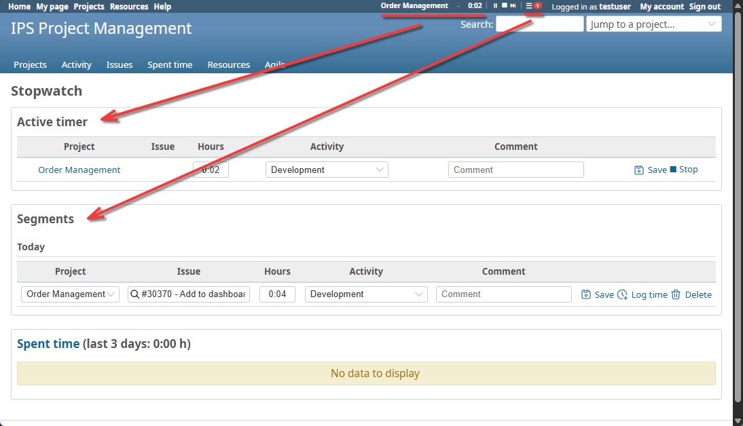Open Resources in the top menu
Screen dimensions: 743x426
pos(129,7)
